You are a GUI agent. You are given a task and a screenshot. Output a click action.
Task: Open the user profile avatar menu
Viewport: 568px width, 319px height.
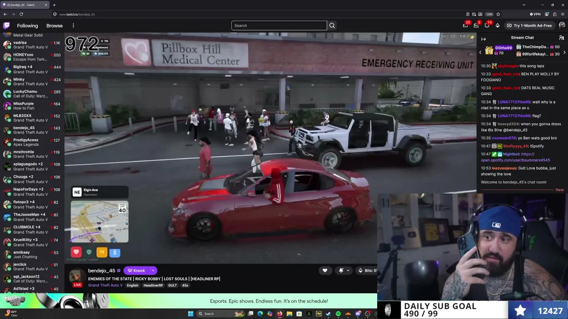(562, 25)
